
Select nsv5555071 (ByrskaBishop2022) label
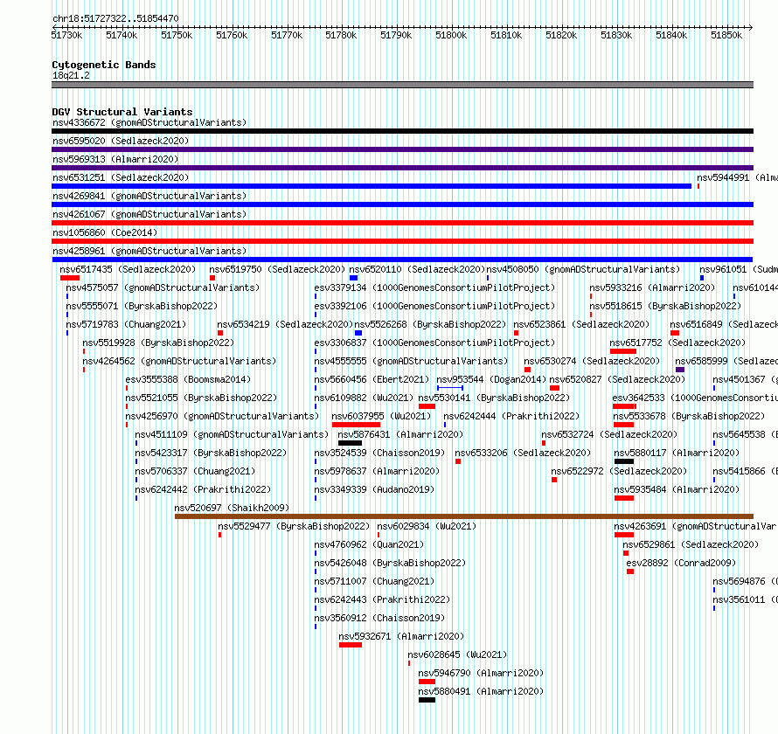[142, 306]
